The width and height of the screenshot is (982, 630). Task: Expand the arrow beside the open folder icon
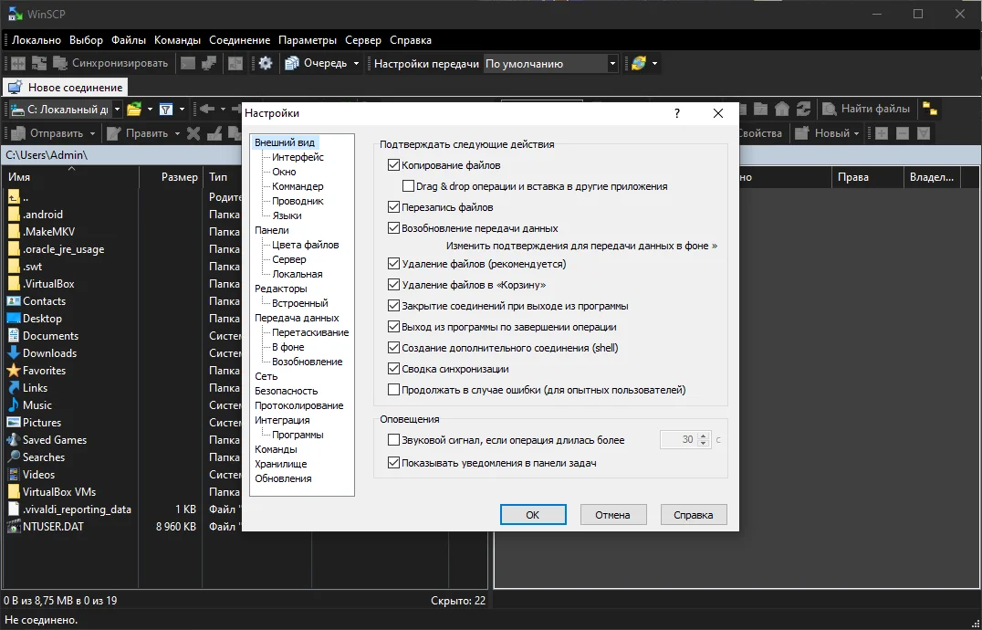(x=150, y=110)
